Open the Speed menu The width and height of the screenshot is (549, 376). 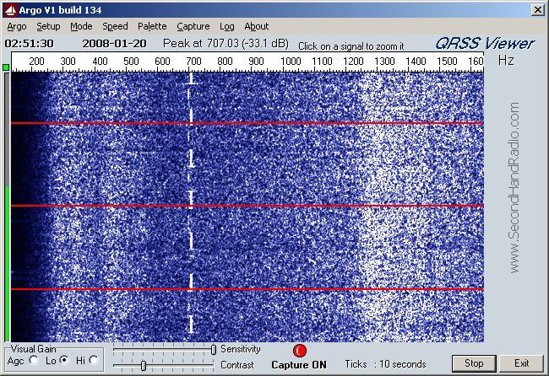coord(115,27)
